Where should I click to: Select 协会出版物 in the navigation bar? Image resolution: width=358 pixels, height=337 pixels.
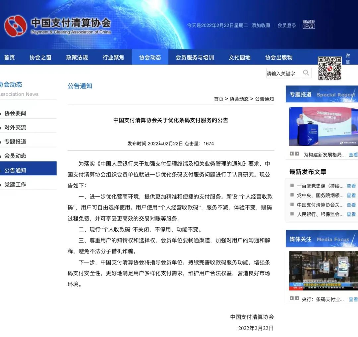[x=278, y=57]
